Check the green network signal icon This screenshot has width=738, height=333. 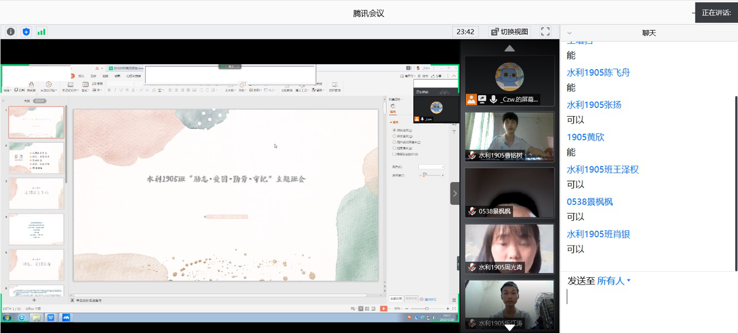click(41, 32)
